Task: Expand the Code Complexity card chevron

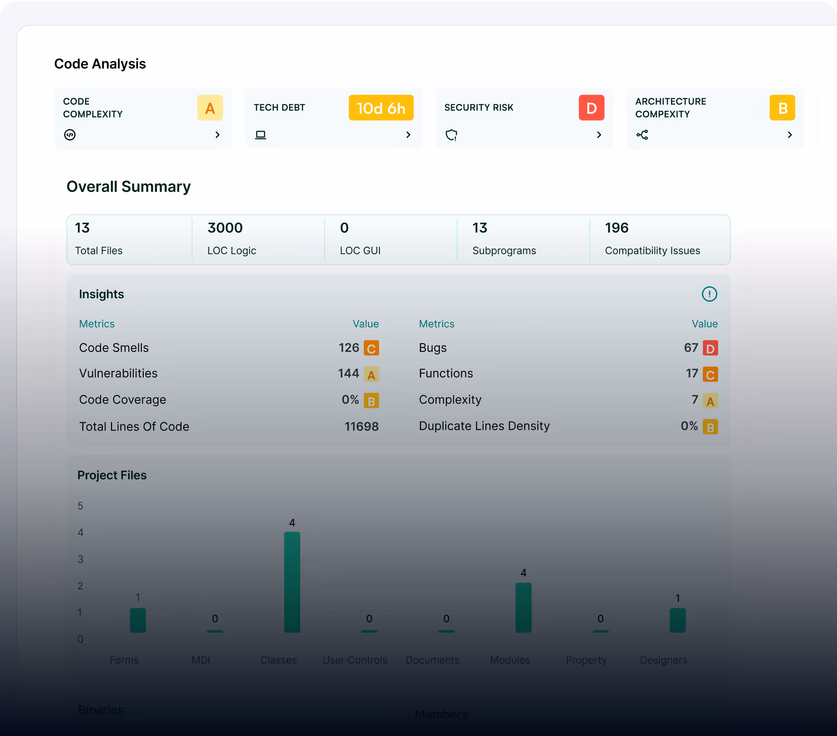Action: 217,135
